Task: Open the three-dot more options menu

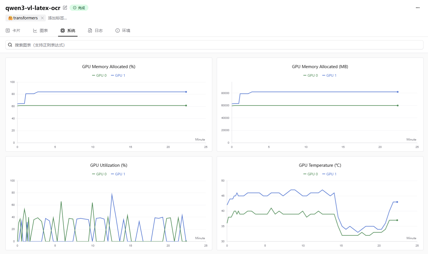Action: (417, 8)
